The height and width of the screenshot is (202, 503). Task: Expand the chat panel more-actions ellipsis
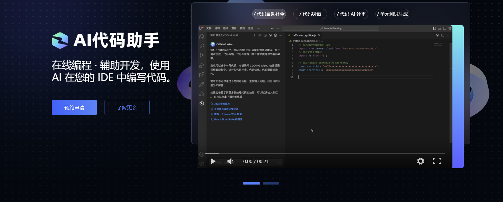(281, 35)
